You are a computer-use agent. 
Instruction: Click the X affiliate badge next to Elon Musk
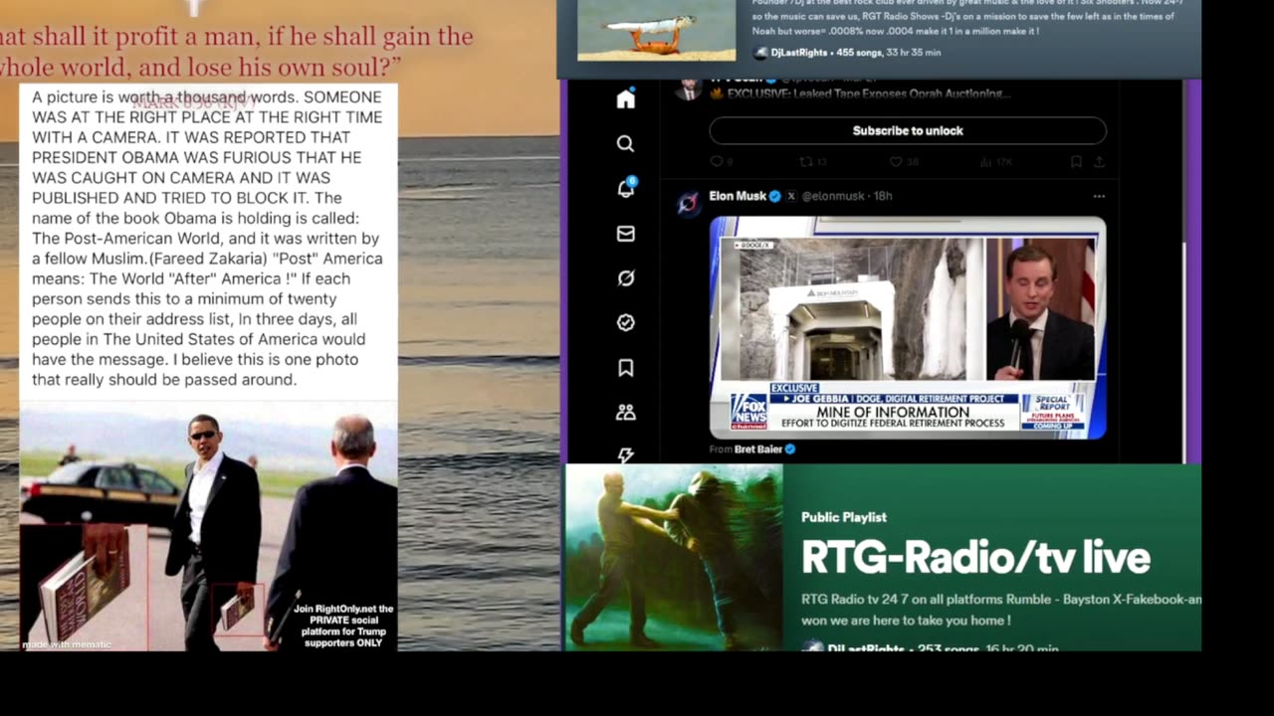pyautogui.click(x=791, y=196)
